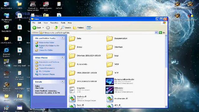Go back with the Back arrow button

[x=37, y=28]
